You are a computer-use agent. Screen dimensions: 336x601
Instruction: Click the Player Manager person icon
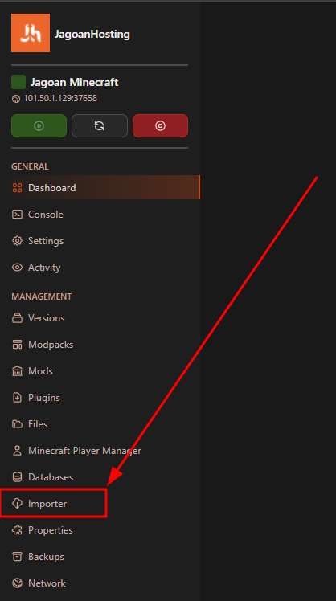[17, 451]
